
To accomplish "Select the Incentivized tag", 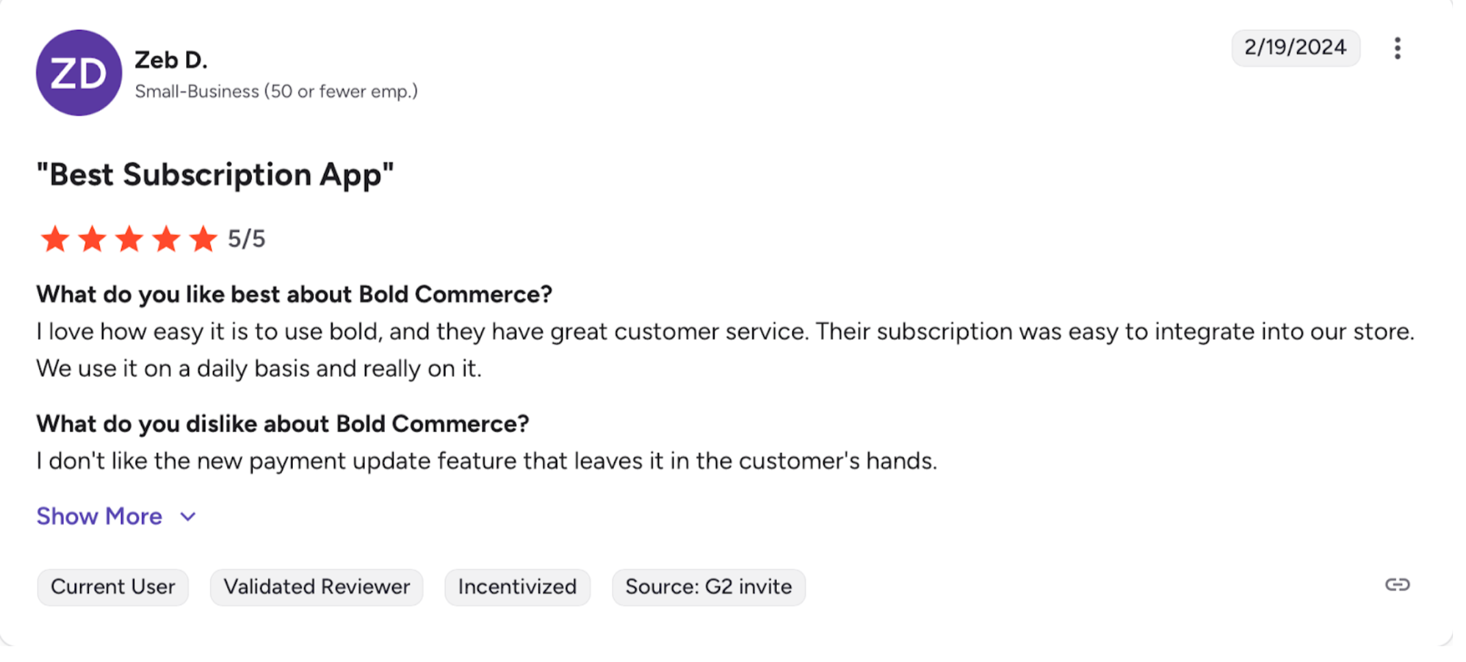I will pyautogui.click(x=517, y=587).
